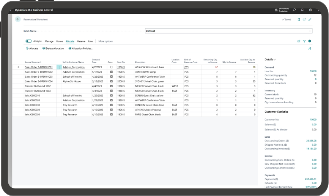Click the 5/13/2023 demand date cell

98,81
